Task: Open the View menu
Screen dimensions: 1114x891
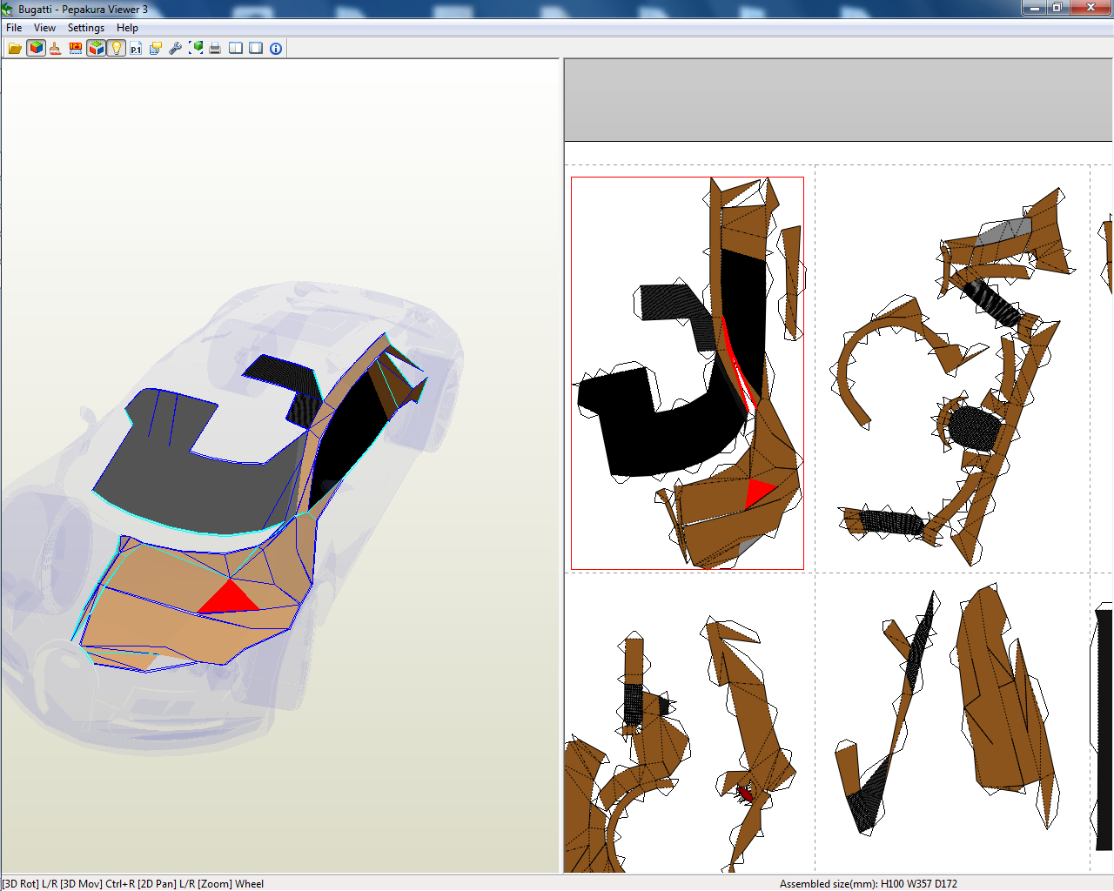Action: tap(44, 27)
